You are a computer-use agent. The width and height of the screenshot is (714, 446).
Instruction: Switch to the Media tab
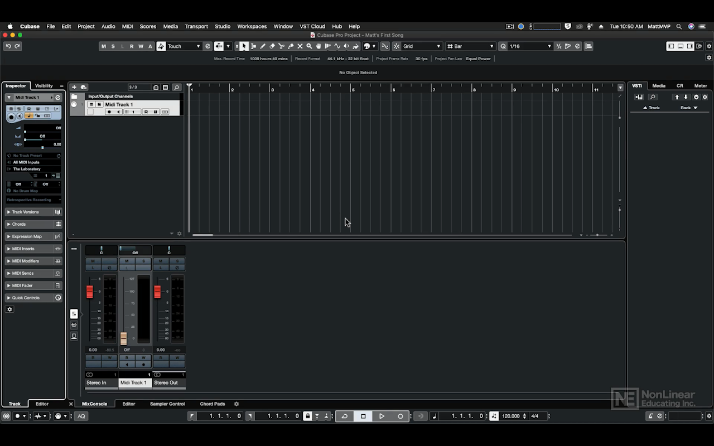click(x=659, y=86)
